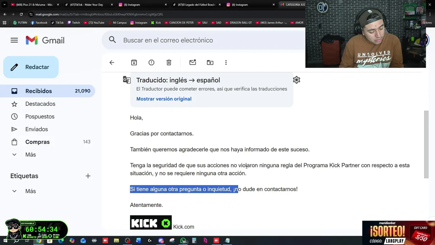Image resolution: width=435 pixels, height=245 pixels.
Task: Switch to the El Legado del Fútbol Brasile tab
Action: click(x=197, y=5)
